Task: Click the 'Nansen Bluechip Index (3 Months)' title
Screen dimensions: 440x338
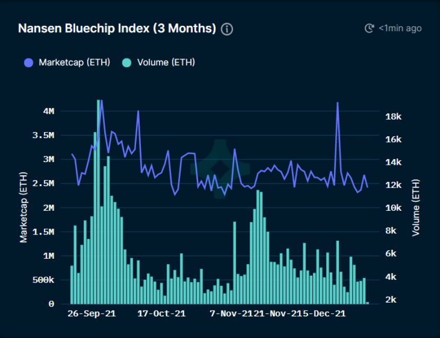Action: pyautogui.click(x=117, y=29)
